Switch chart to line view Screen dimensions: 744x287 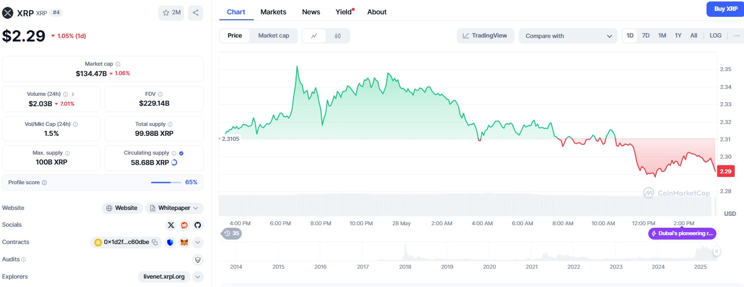click(x=314, y=36)
